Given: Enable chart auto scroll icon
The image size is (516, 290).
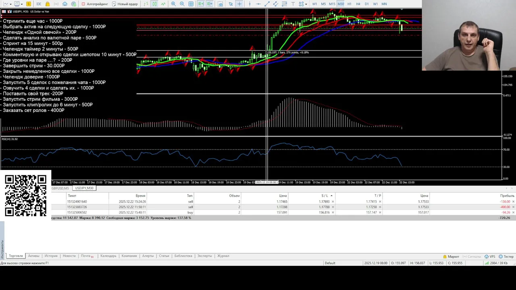Looking at the screenshot, I should click(201, 4).
